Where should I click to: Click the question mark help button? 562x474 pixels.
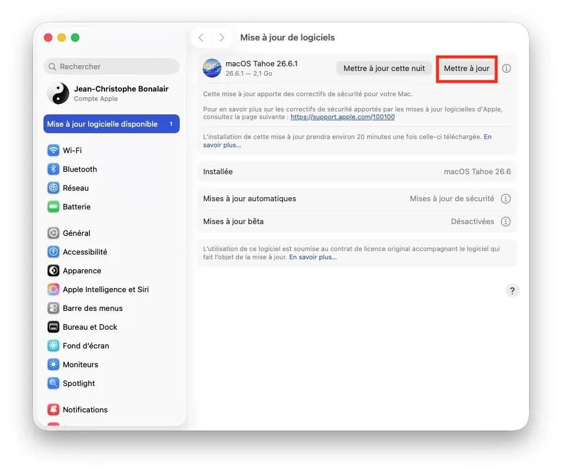pos(512,291)
